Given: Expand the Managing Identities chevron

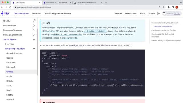Looking at the screenshot, I should point(34,35).
